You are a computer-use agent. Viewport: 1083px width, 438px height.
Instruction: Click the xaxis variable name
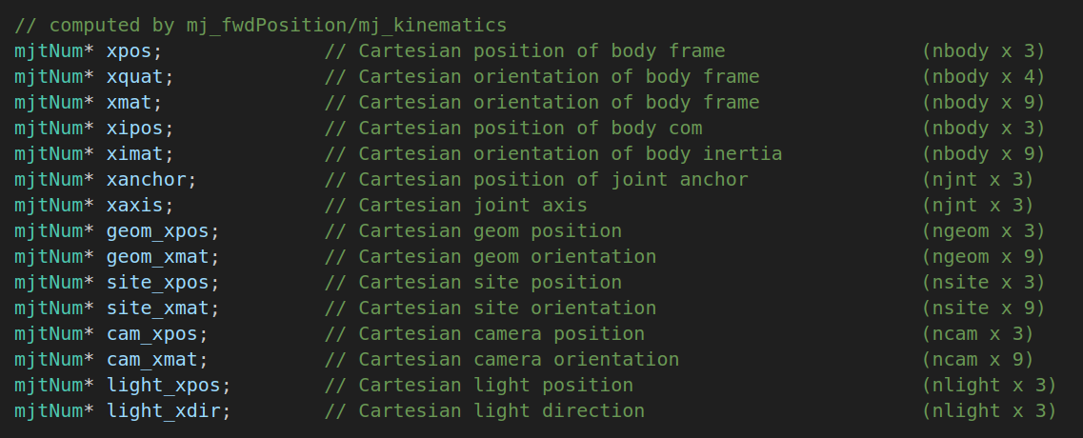tap(135, 205)
